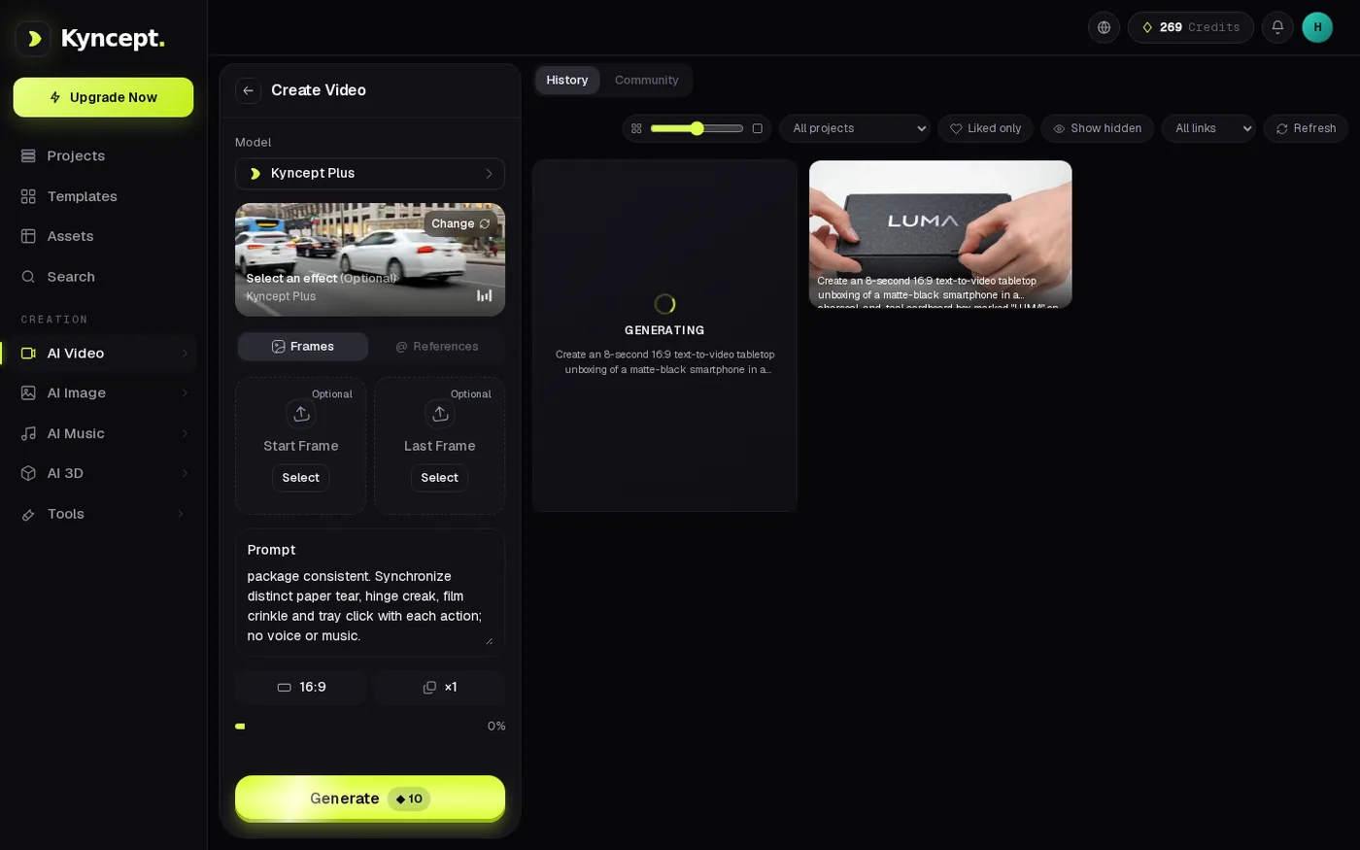Switch to References mode

437,347
